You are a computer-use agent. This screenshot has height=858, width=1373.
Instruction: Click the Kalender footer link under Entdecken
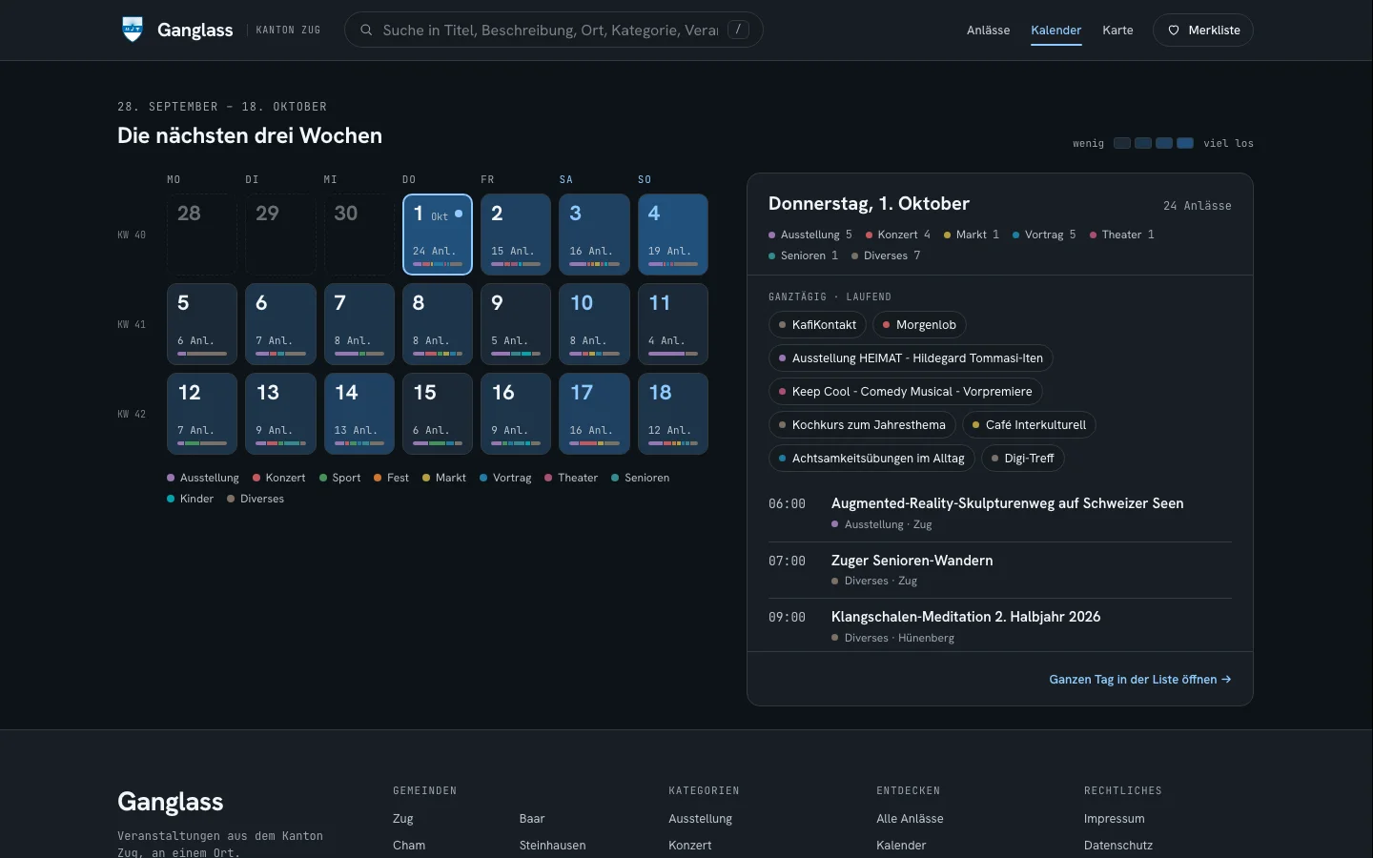901,846
